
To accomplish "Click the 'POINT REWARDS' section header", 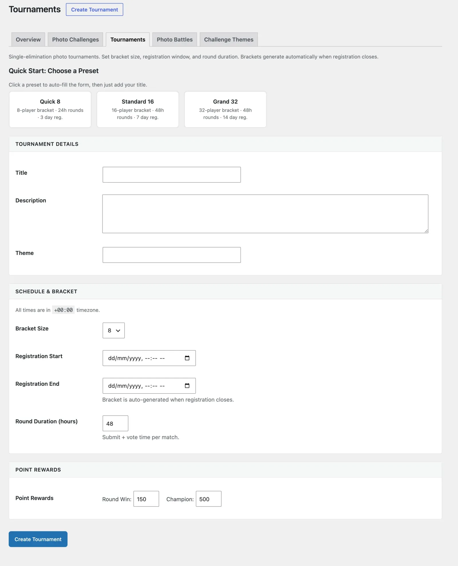I will point(38,470).
